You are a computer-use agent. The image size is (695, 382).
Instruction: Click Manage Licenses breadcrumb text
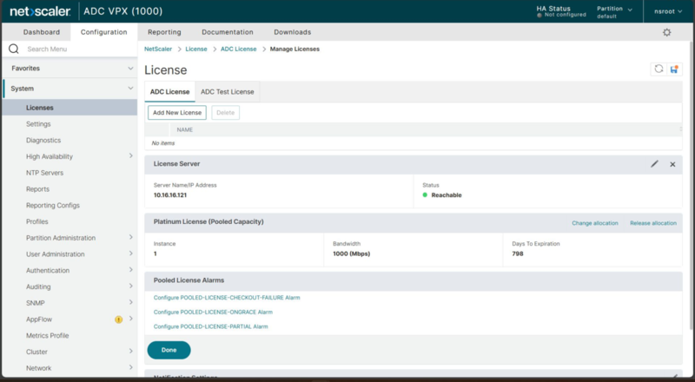[x=295, y=49]
